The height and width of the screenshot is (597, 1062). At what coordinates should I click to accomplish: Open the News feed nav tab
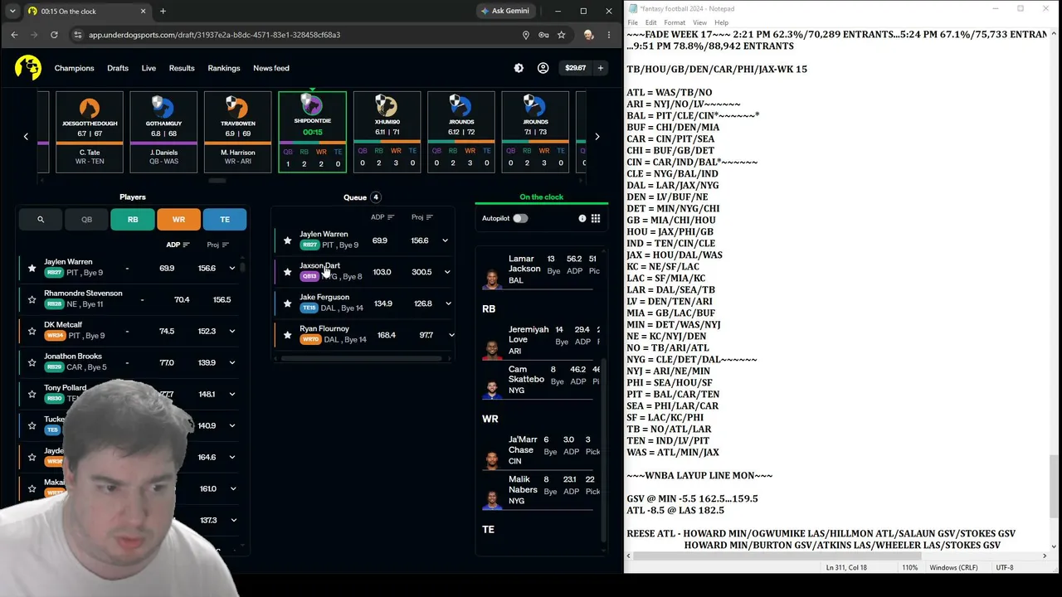click(271, 68)
